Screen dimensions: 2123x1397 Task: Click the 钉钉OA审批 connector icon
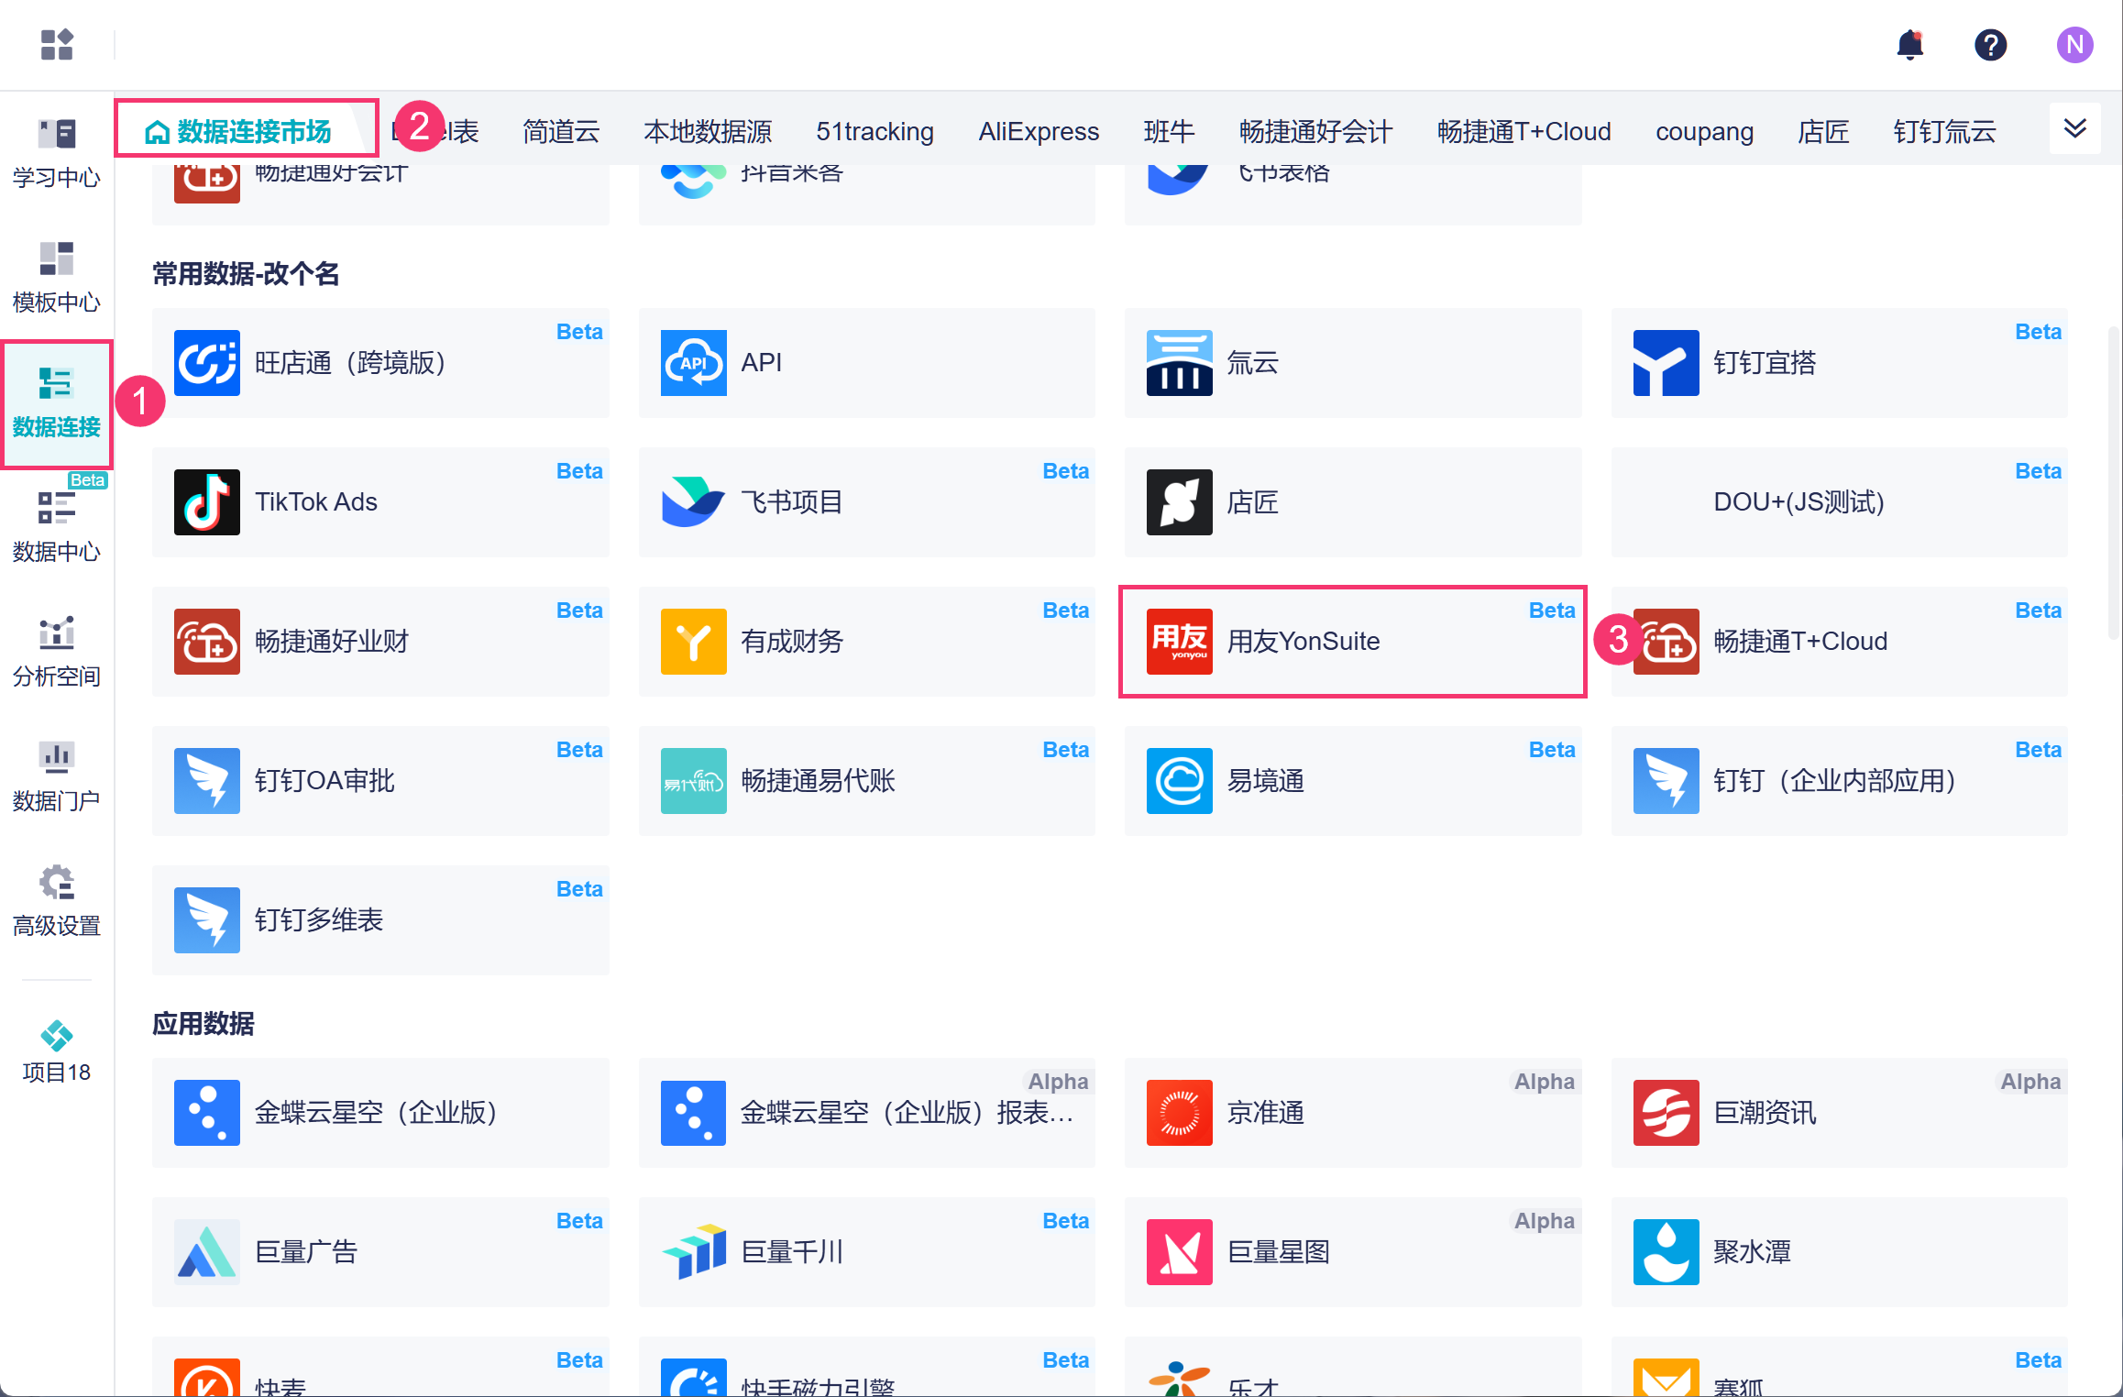[207, 781]
